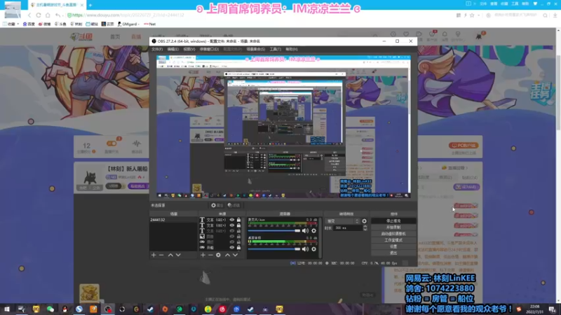
Task: Open desktop audio settings gear
Action: coord(313,249)
